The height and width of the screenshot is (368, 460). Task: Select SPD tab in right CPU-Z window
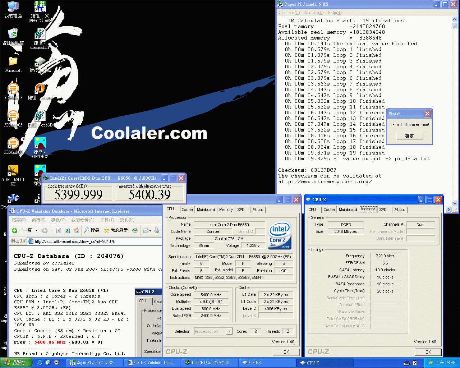point(383,210)
